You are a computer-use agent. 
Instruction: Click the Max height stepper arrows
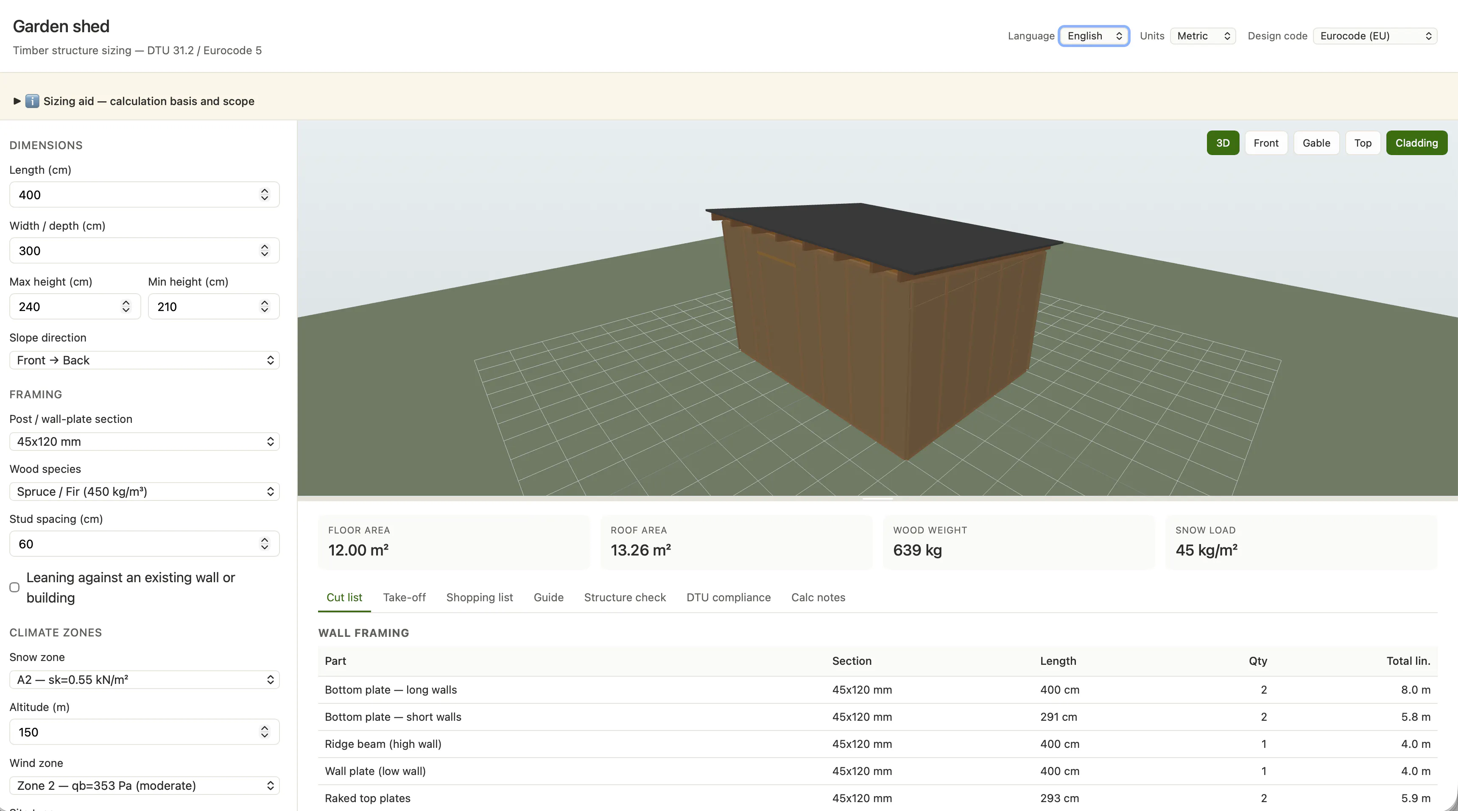pyautogui.click(x=126, y=306)
